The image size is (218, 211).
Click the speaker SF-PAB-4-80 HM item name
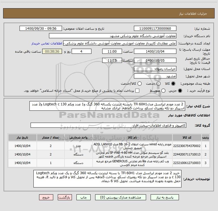point(132,155)
